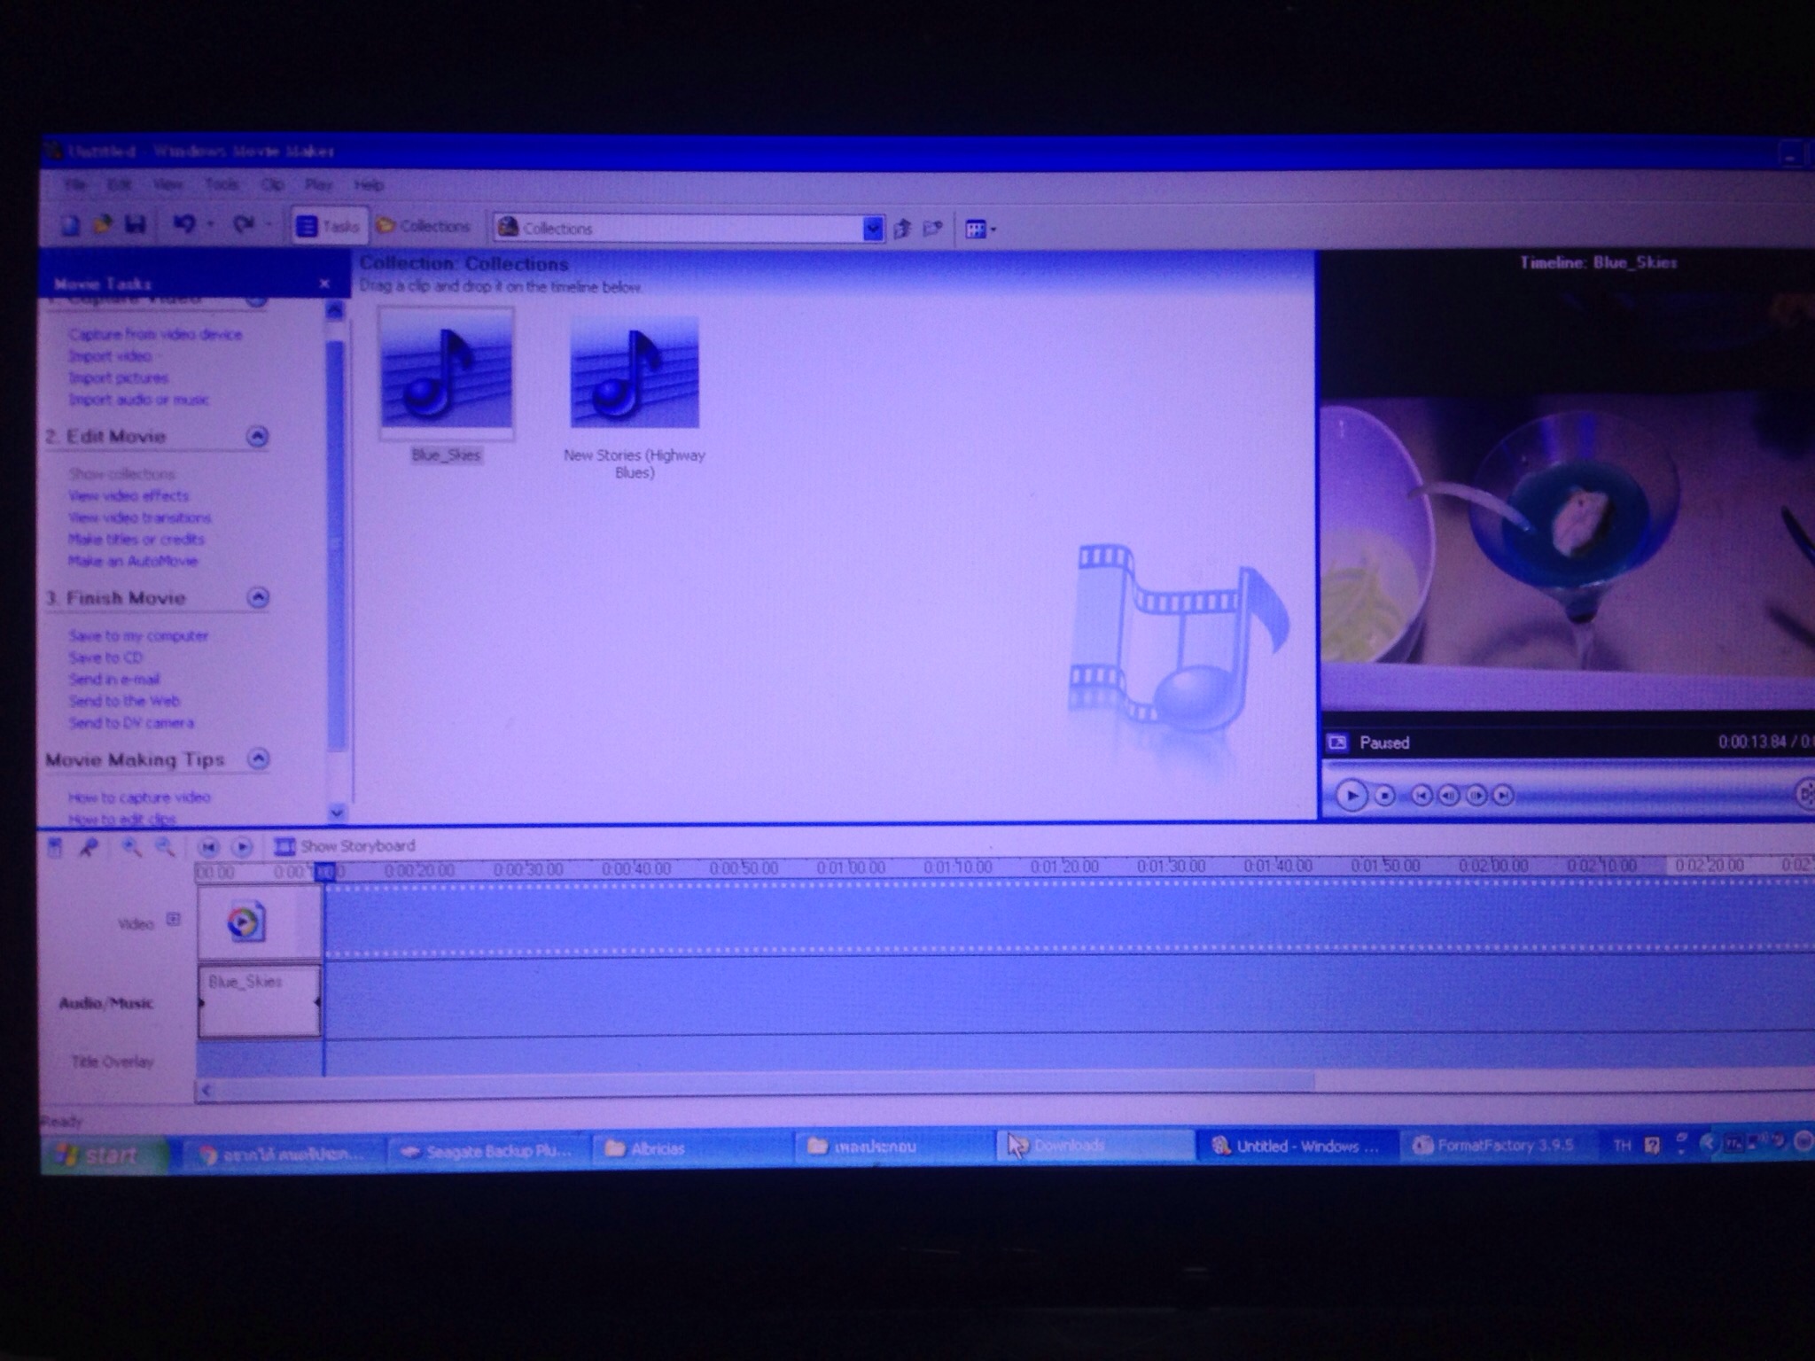This screenshot has width=1815, height=1361.
Task: Click the Up One Level folder icon
Action: point(903,229)
